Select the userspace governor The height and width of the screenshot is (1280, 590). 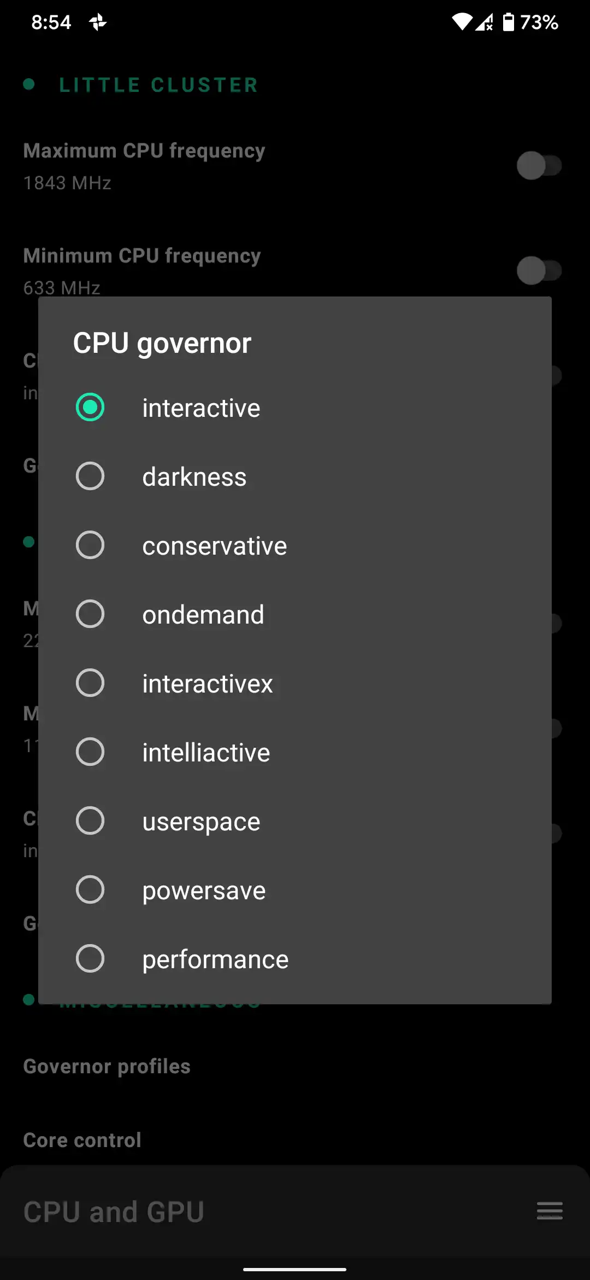point(90,821)
